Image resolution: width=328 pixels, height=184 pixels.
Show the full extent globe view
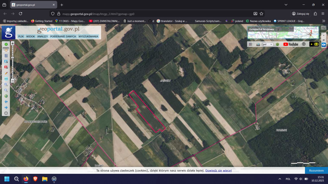(6, 96)
